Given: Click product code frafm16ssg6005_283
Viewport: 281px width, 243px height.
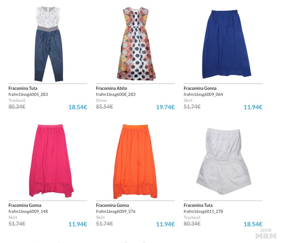Looking at the screenshot, I should (x=28, y=94).
